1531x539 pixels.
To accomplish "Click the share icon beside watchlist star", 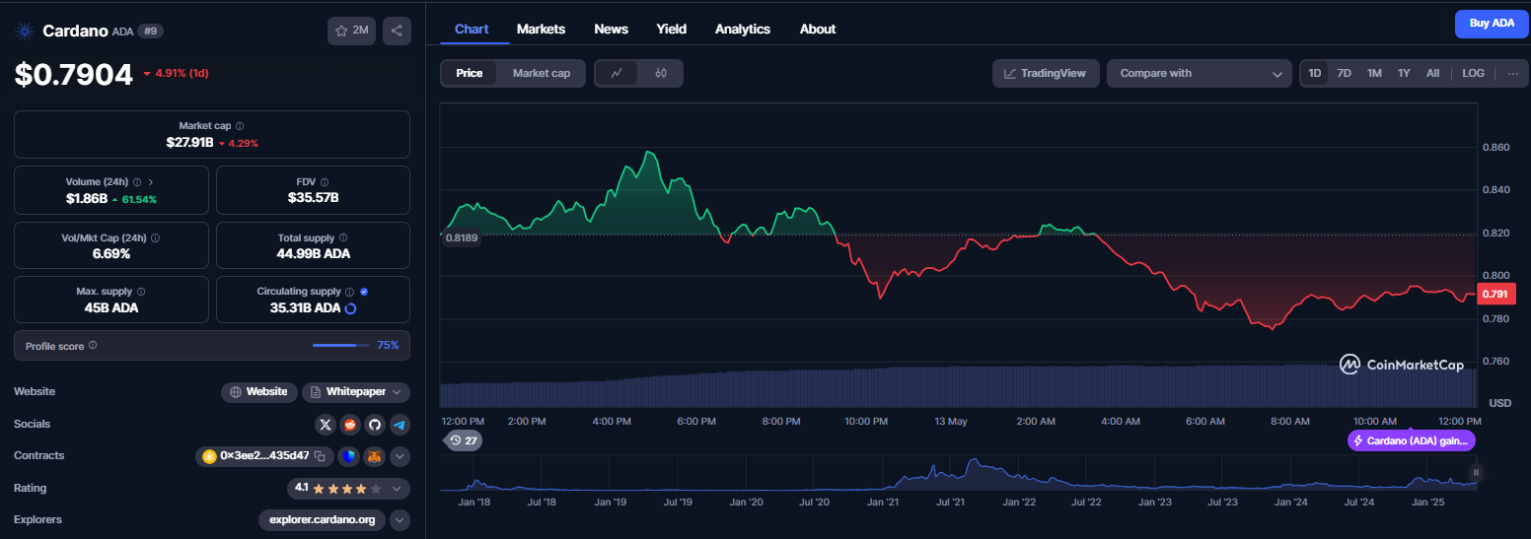I will [x=397, y=31].
